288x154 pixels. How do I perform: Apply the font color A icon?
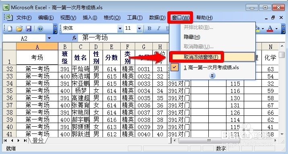point(270,28)
